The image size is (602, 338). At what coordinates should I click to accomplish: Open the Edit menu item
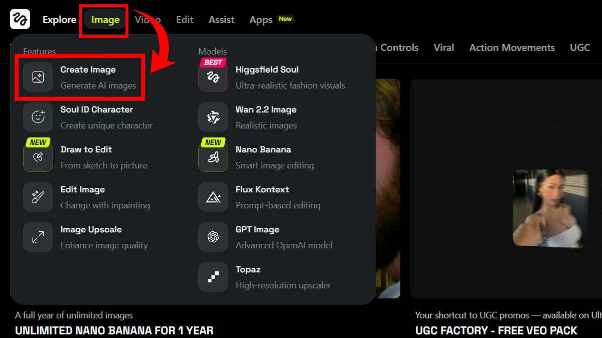click(x=185, y=20)
